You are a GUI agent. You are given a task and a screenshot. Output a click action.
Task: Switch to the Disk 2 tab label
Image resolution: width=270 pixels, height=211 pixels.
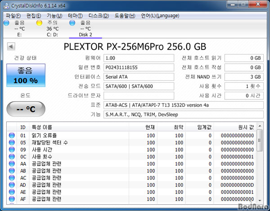point(85,35)
